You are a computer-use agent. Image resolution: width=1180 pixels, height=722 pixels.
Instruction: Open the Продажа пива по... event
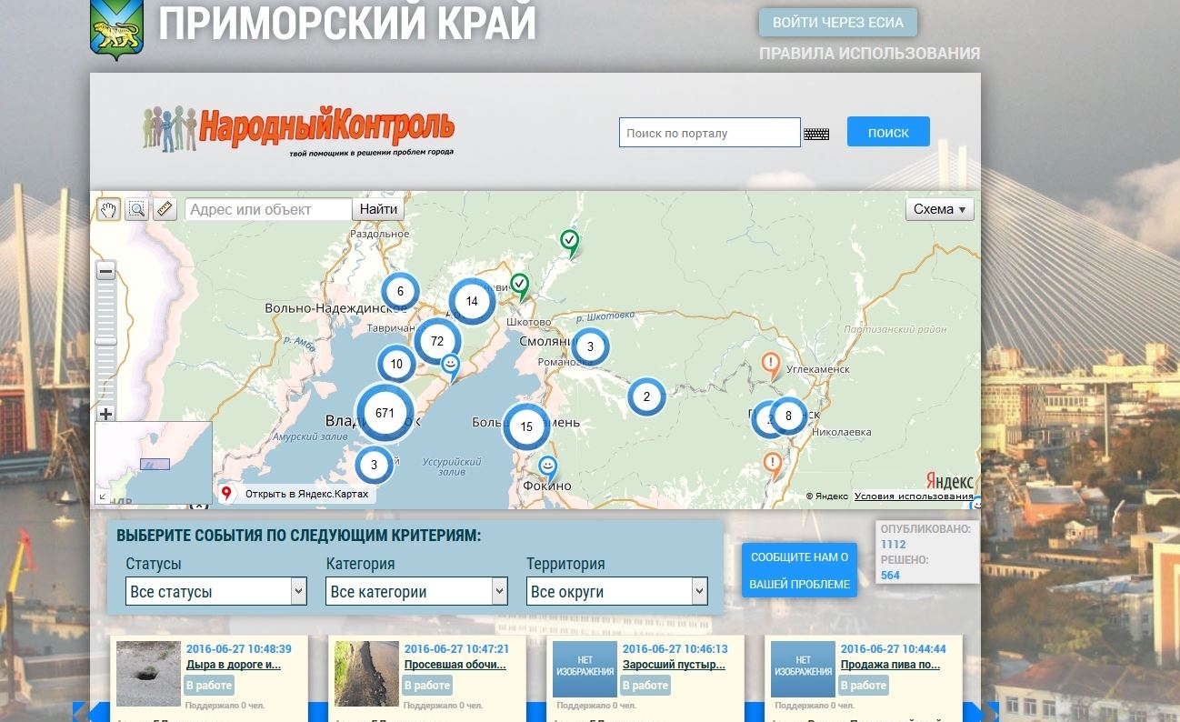click(x=891, y=665)
